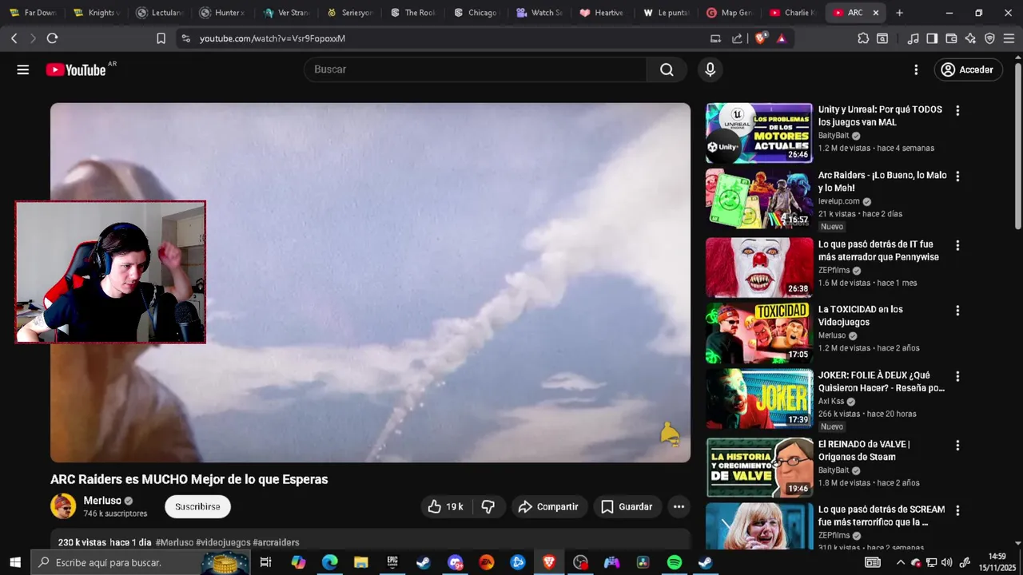Start voice search with the microphone
This screenshot has width=1023, height=575.
click(x=710, y=69)
